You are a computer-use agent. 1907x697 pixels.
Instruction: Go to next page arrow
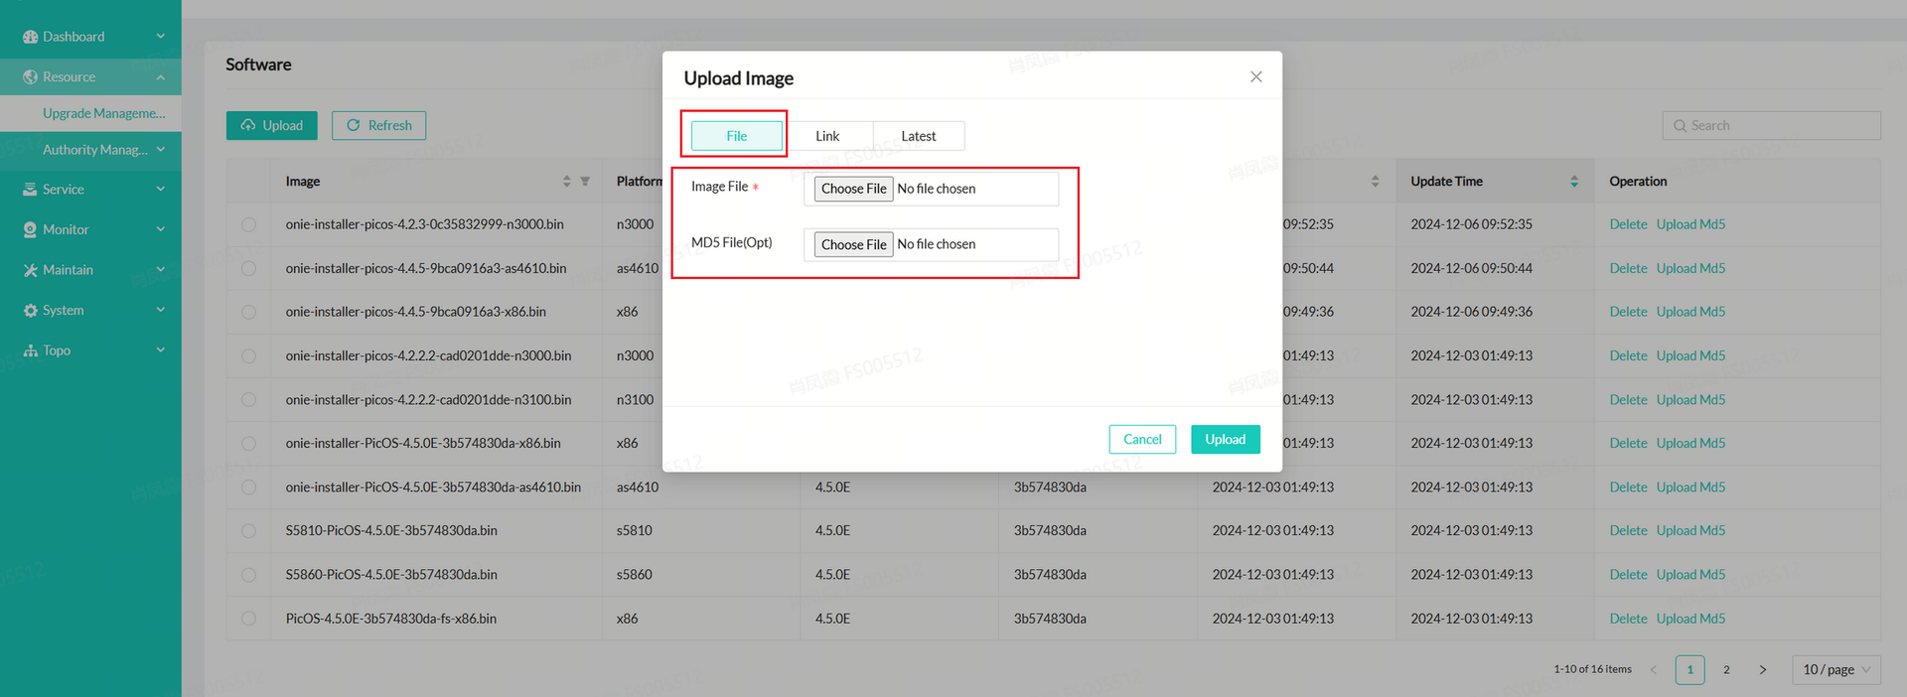click(1763, 669)
